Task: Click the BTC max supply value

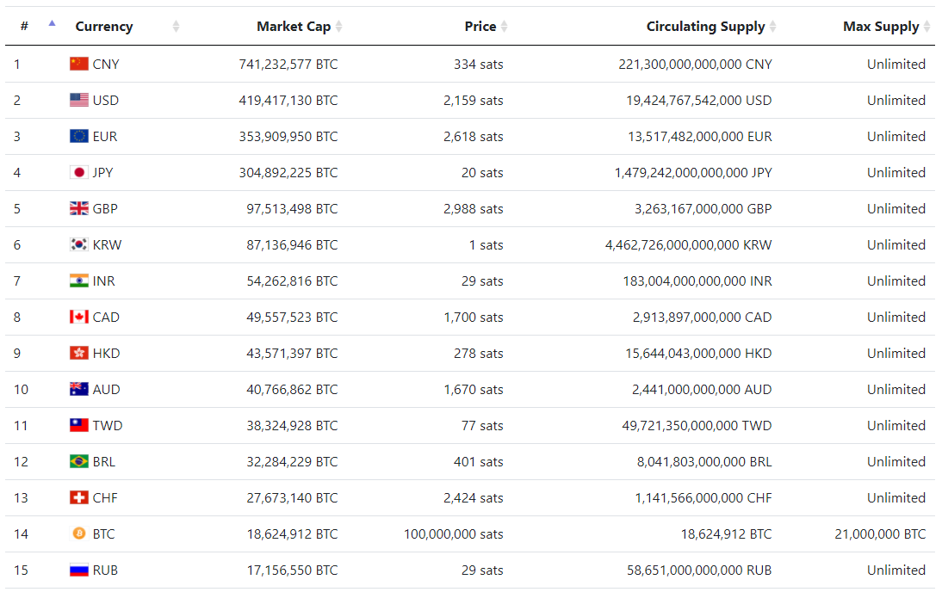Action: click(x=880, y=533)
